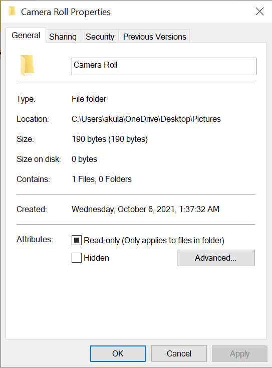The image size is (272, 368).
Task: Click the Camera Roll name field
Action: pyautogui.click(x=164, y=66)
